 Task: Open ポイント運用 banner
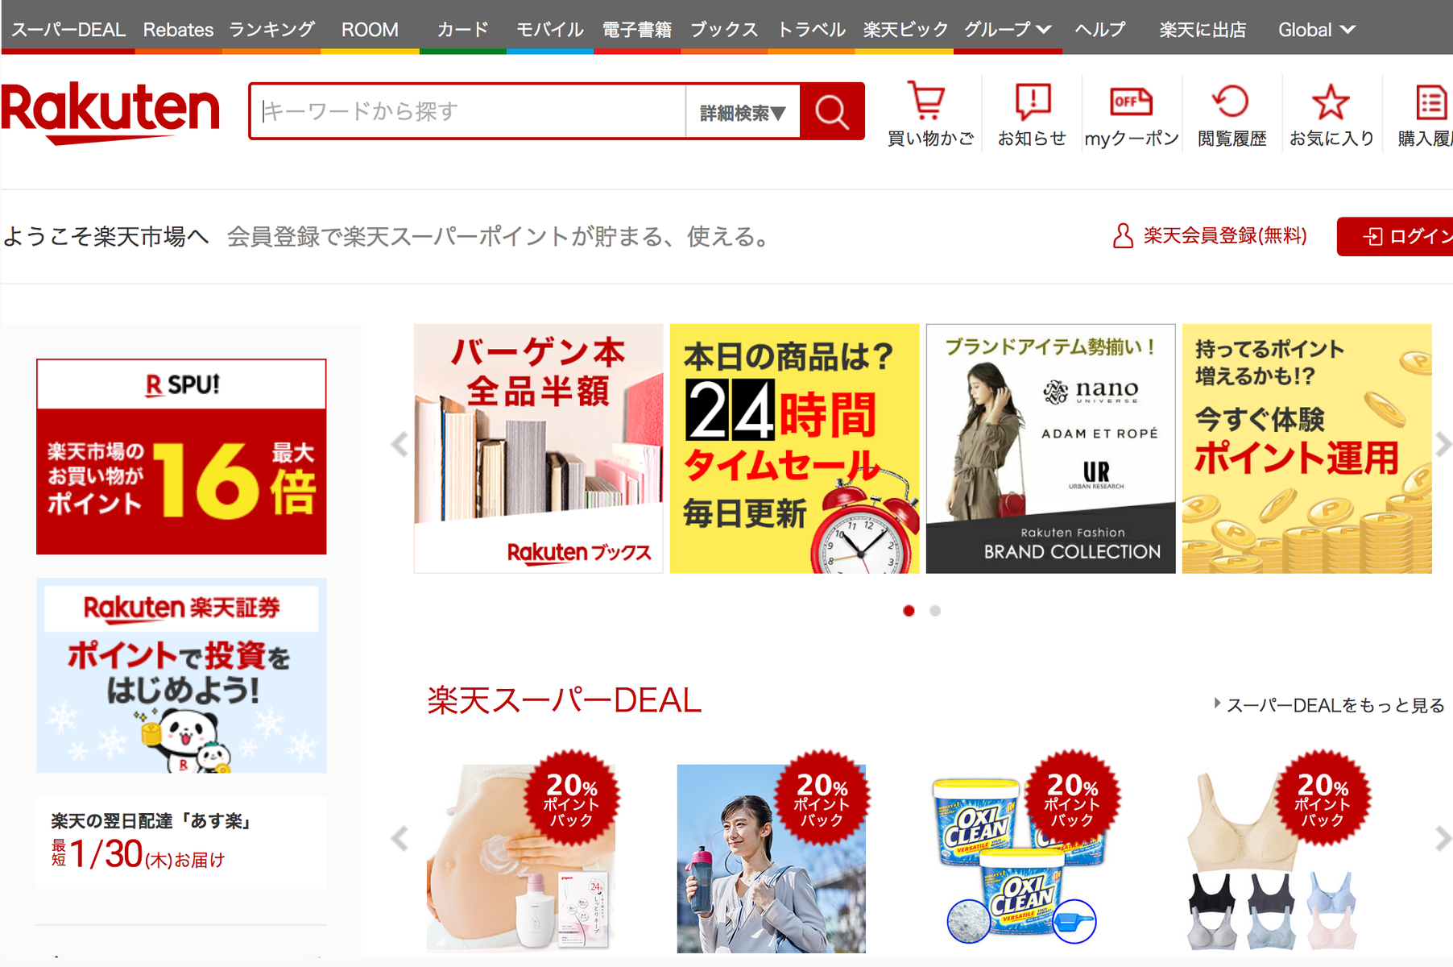[1306, 449]
